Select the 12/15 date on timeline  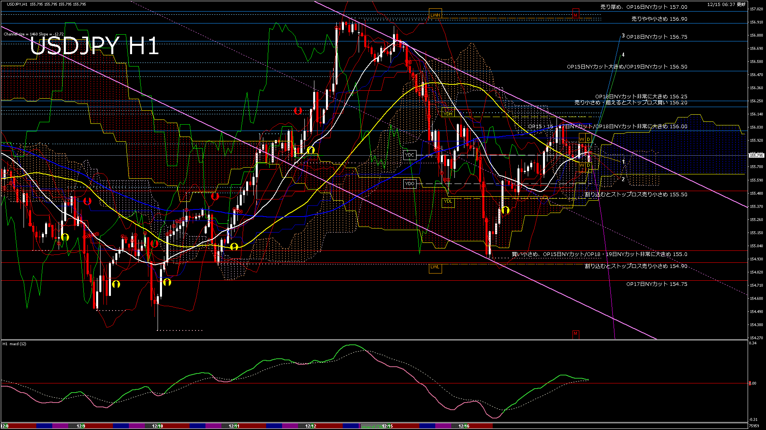(x=387, y=426)
